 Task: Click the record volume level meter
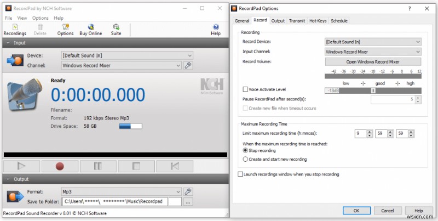[x=373, y=76]
